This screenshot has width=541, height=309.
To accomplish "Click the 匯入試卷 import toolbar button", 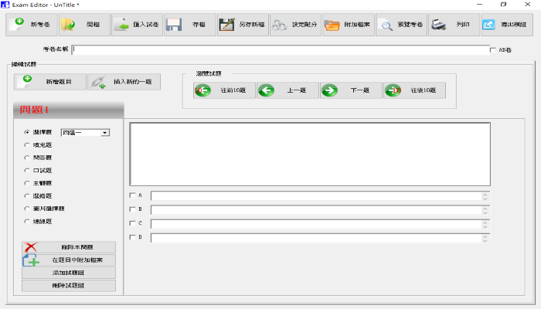I will coord(136,25).
